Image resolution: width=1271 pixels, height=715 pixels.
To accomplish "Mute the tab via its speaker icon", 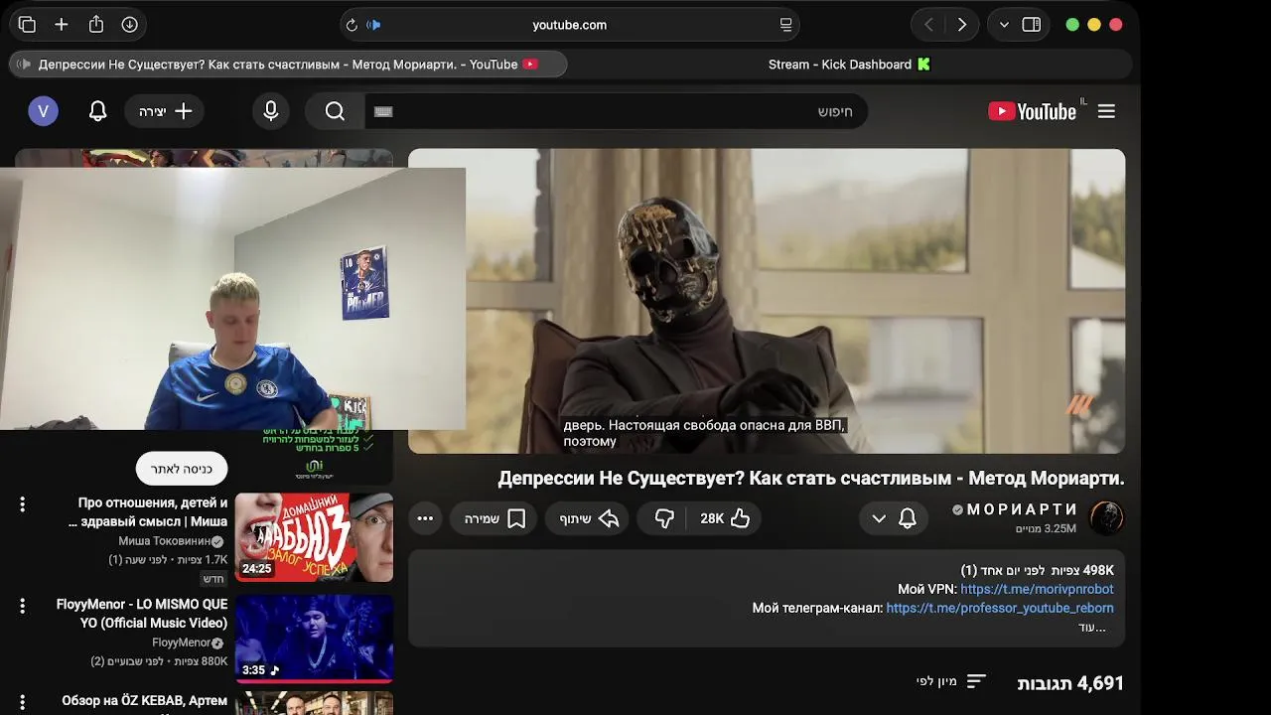I will point(24,65).
